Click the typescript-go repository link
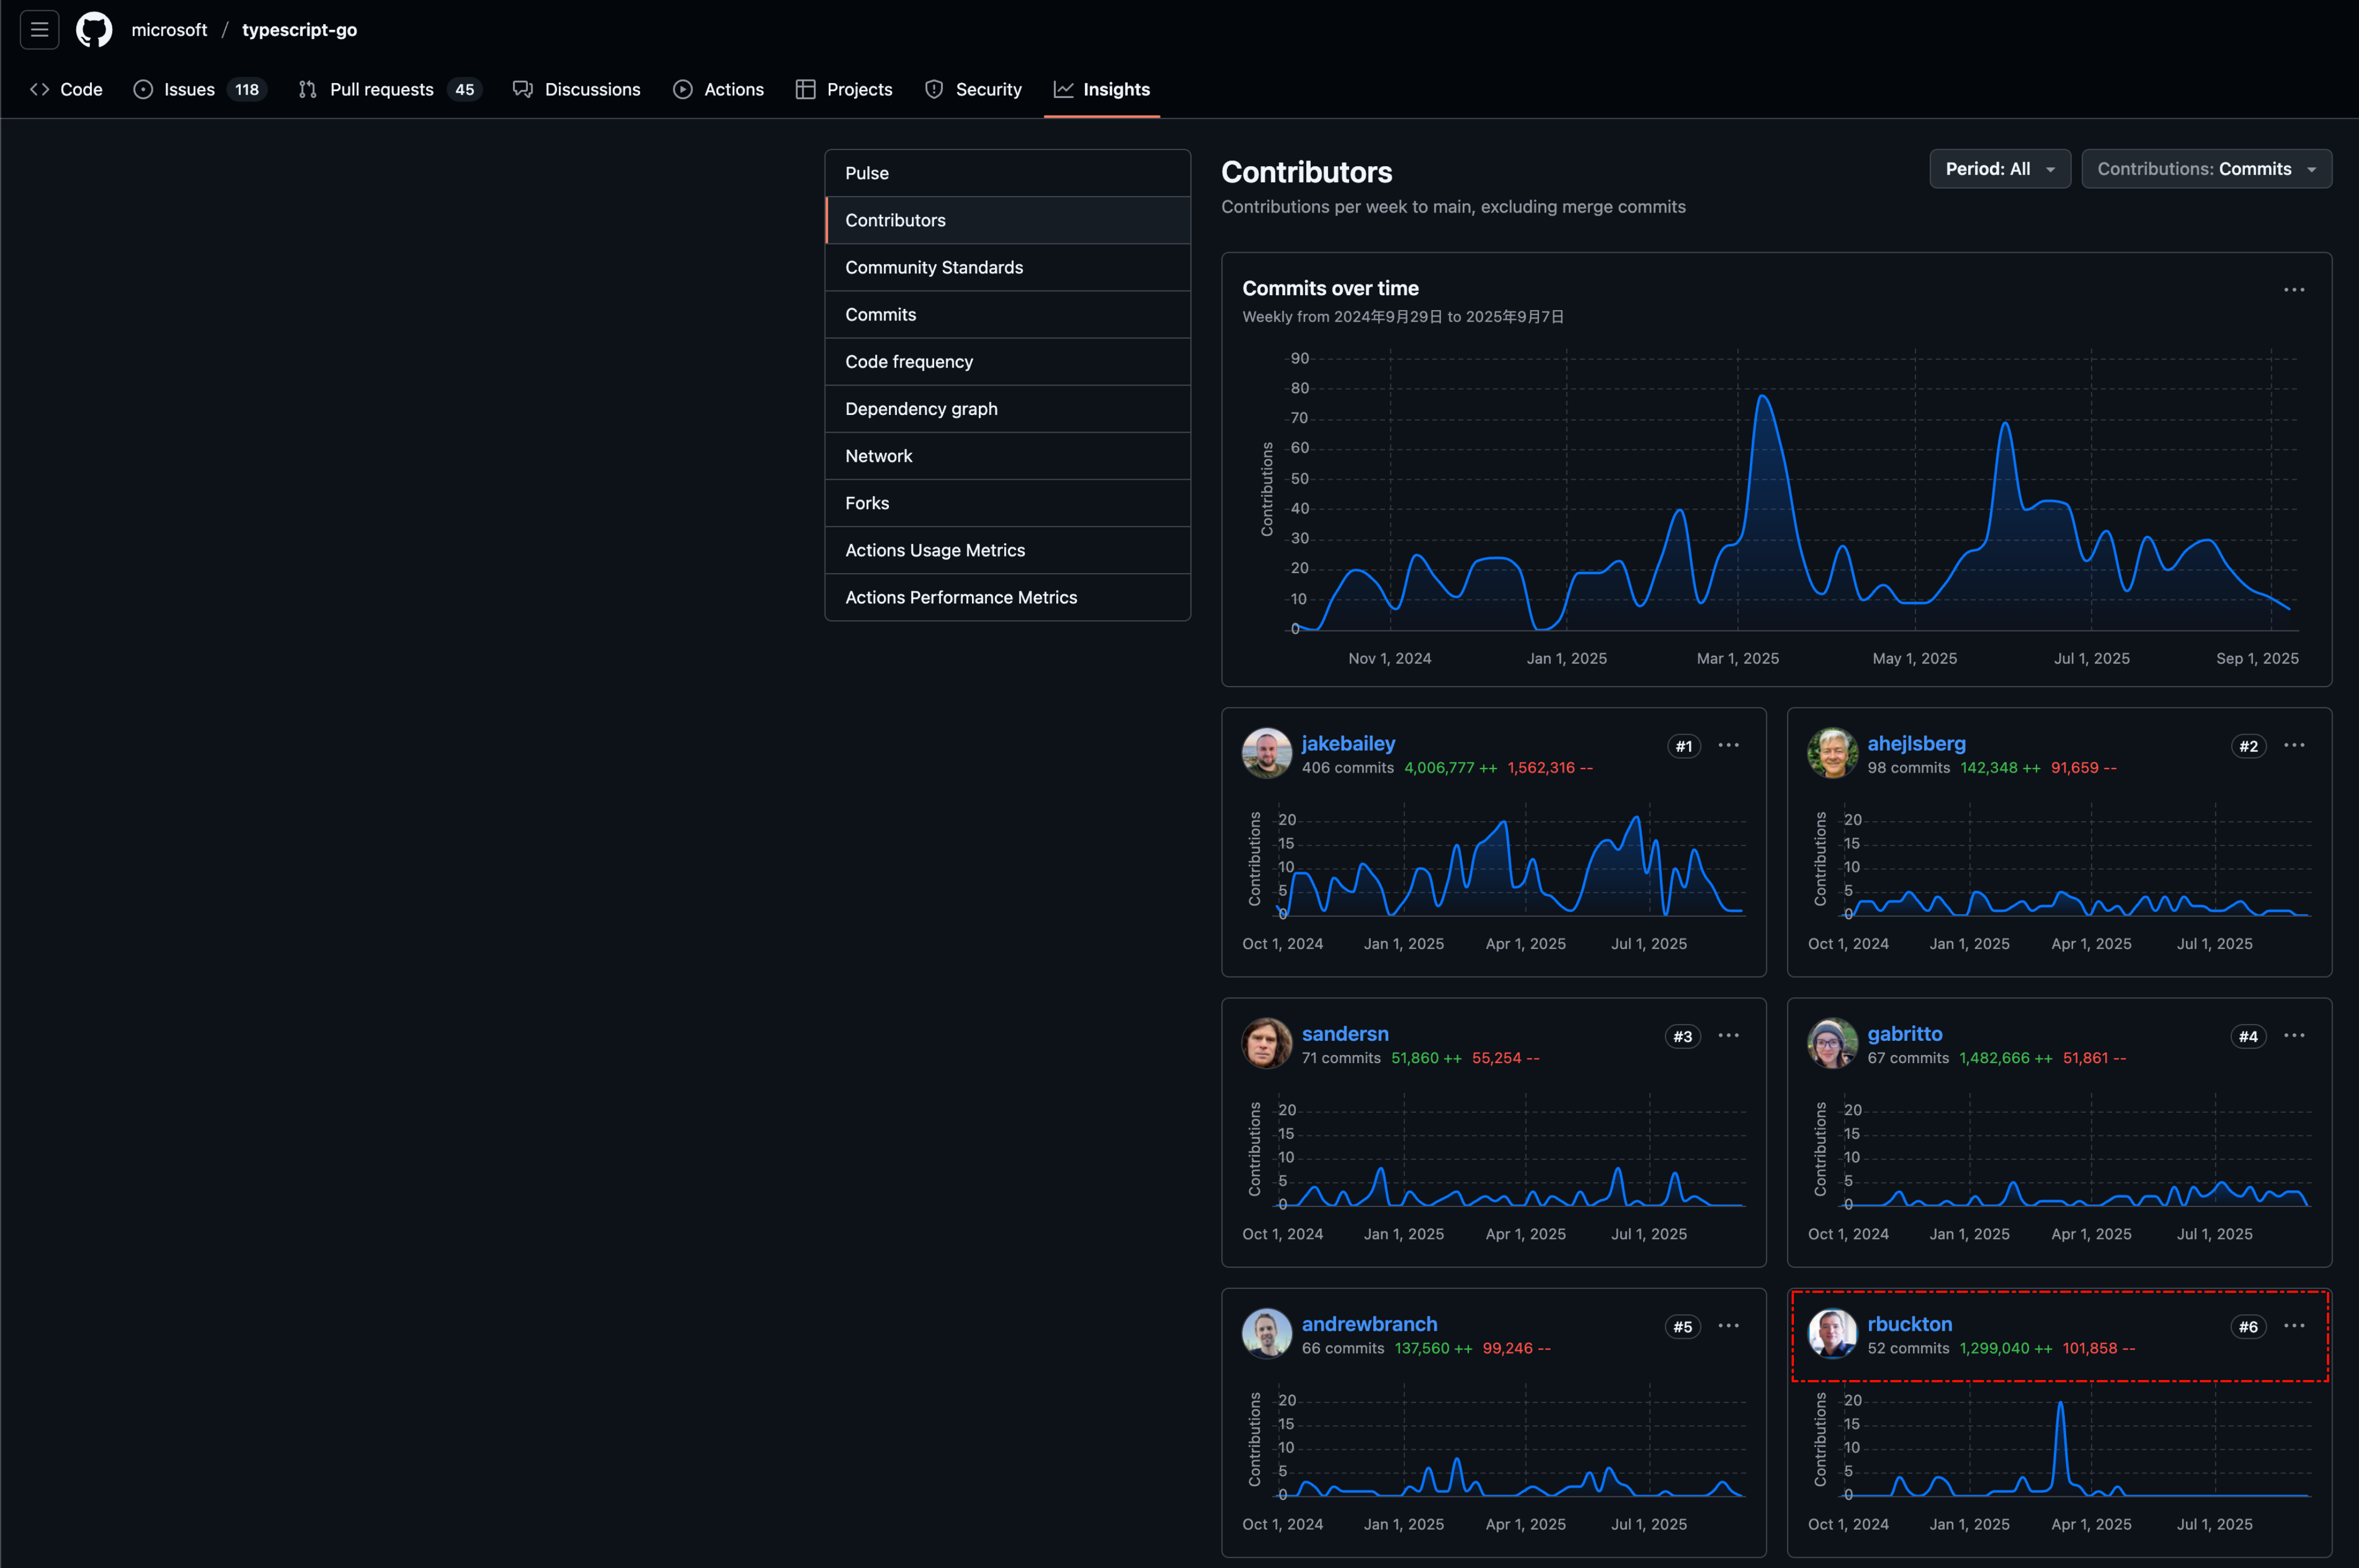Image resolution: width=2359 pixels, height=1568 pixels. click(299, 30)
